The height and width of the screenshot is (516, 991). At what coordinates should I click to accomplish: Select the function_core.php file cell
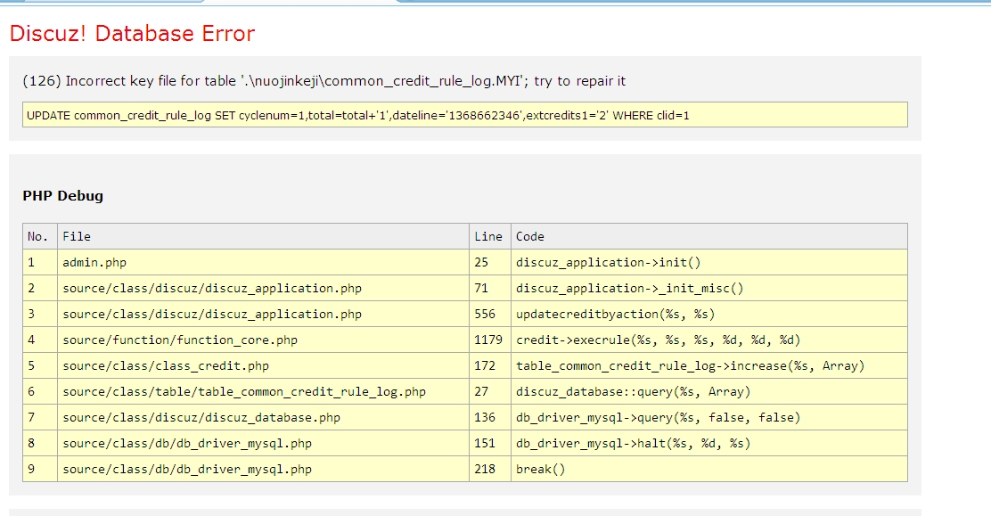click(180, 340)
